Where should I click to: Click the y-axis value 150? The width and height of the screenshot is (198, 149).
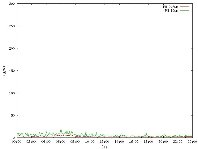[x=12, y=71]
